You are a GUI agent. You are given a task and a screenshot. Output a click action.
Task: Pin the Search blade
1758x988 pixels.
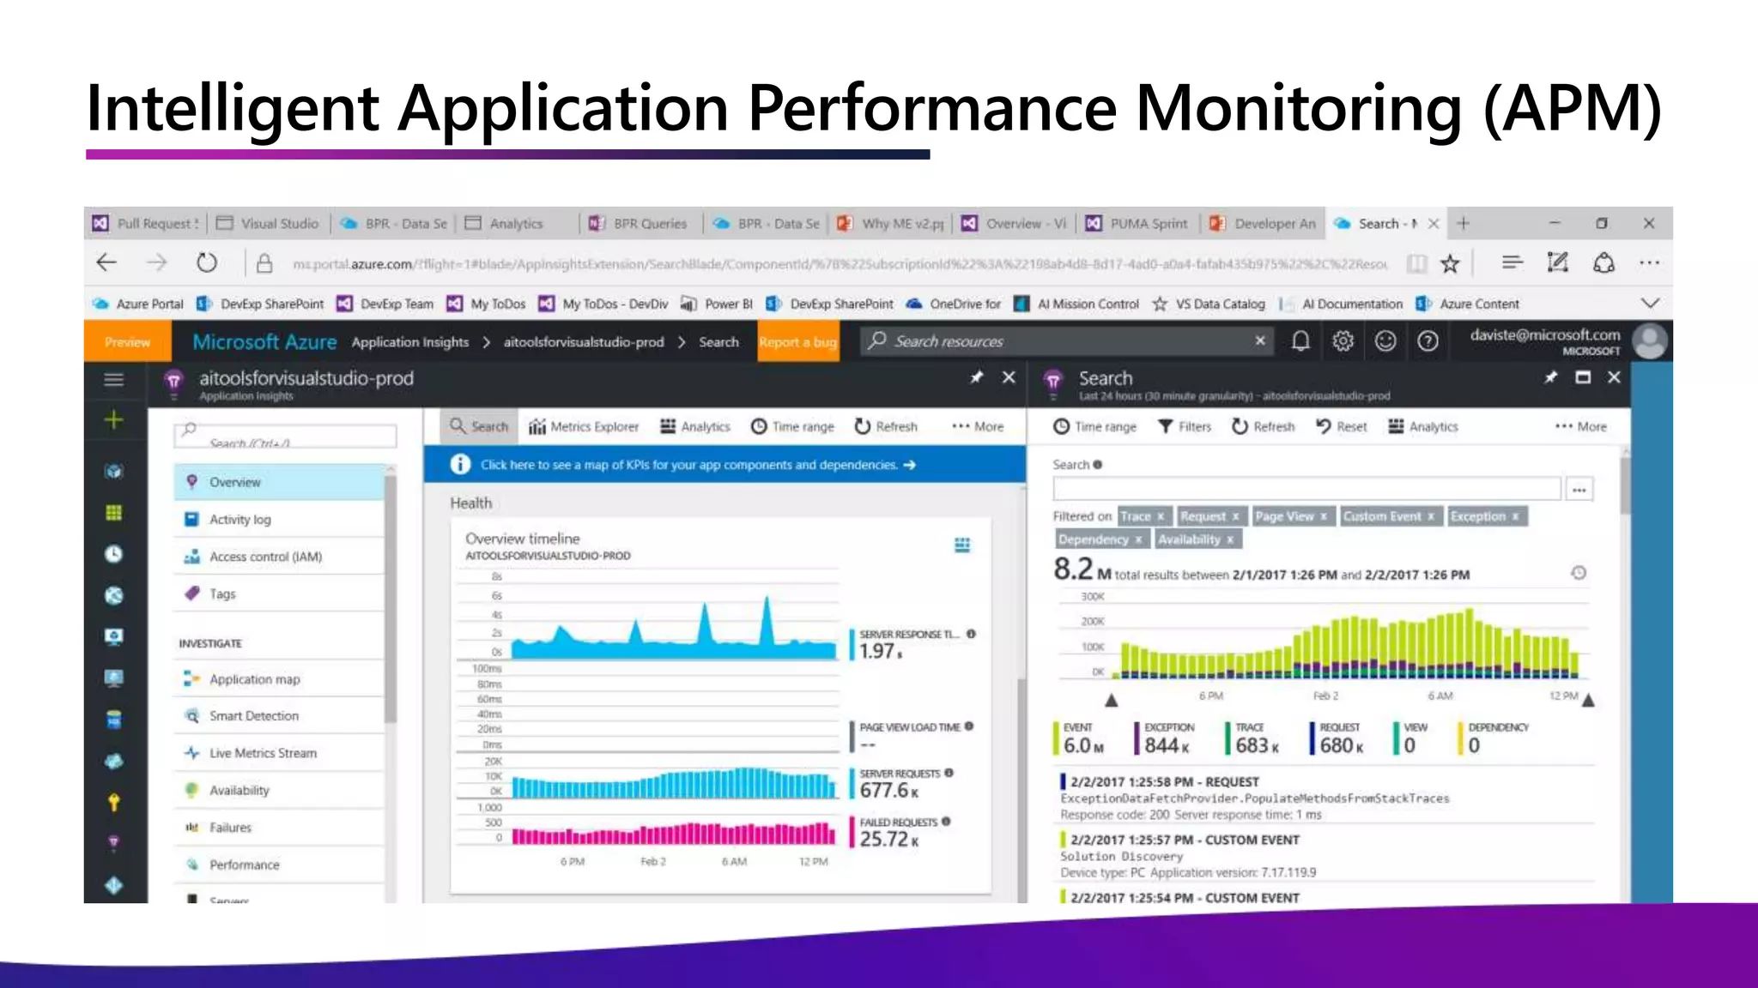tap(1550, 377)
